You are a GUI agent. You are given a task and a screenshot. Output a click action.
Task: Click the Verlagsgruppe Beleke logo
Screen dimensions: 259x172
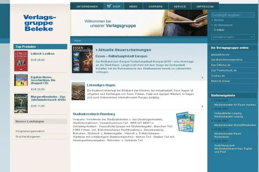39,23
